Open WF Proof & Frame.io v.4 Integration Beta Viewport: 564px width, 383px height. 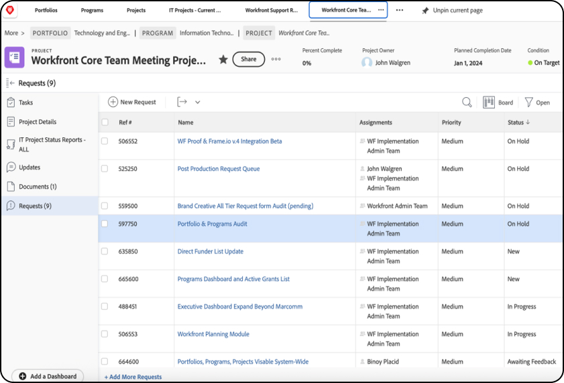[x=229, y=141]
